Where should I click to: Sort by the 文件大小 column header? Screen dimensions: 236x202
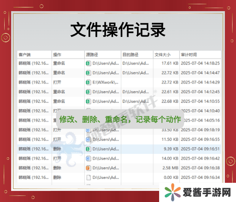point(162,55)
